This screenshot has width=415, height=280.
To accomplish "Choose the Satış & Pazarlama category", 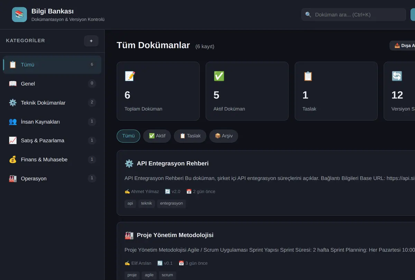I will tap(52, 141).
